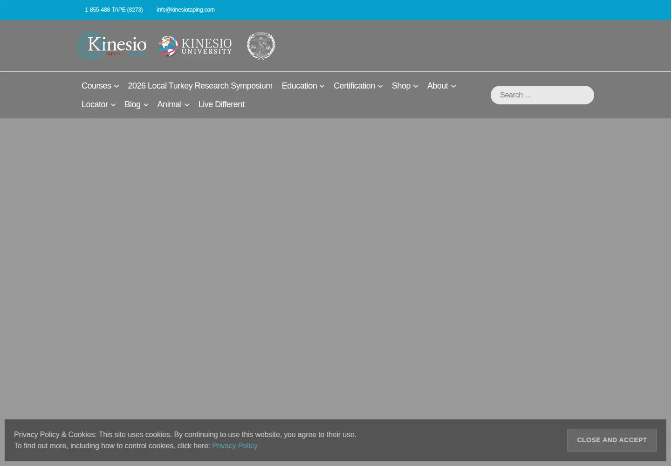Click the info@kinesiotaping.com email link

click(185, 10)
